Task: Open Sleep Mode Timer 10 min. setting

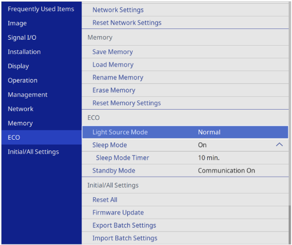Action: 185,158
